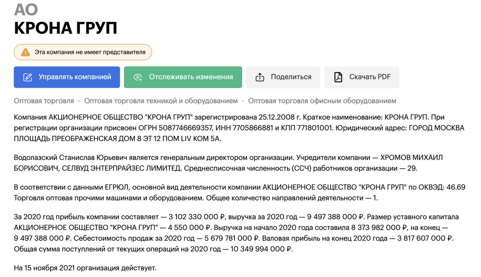Download the company PDF via Скачать PDF
The height and width of the screenshot is (277, 481).
click(x=362, y=77)
